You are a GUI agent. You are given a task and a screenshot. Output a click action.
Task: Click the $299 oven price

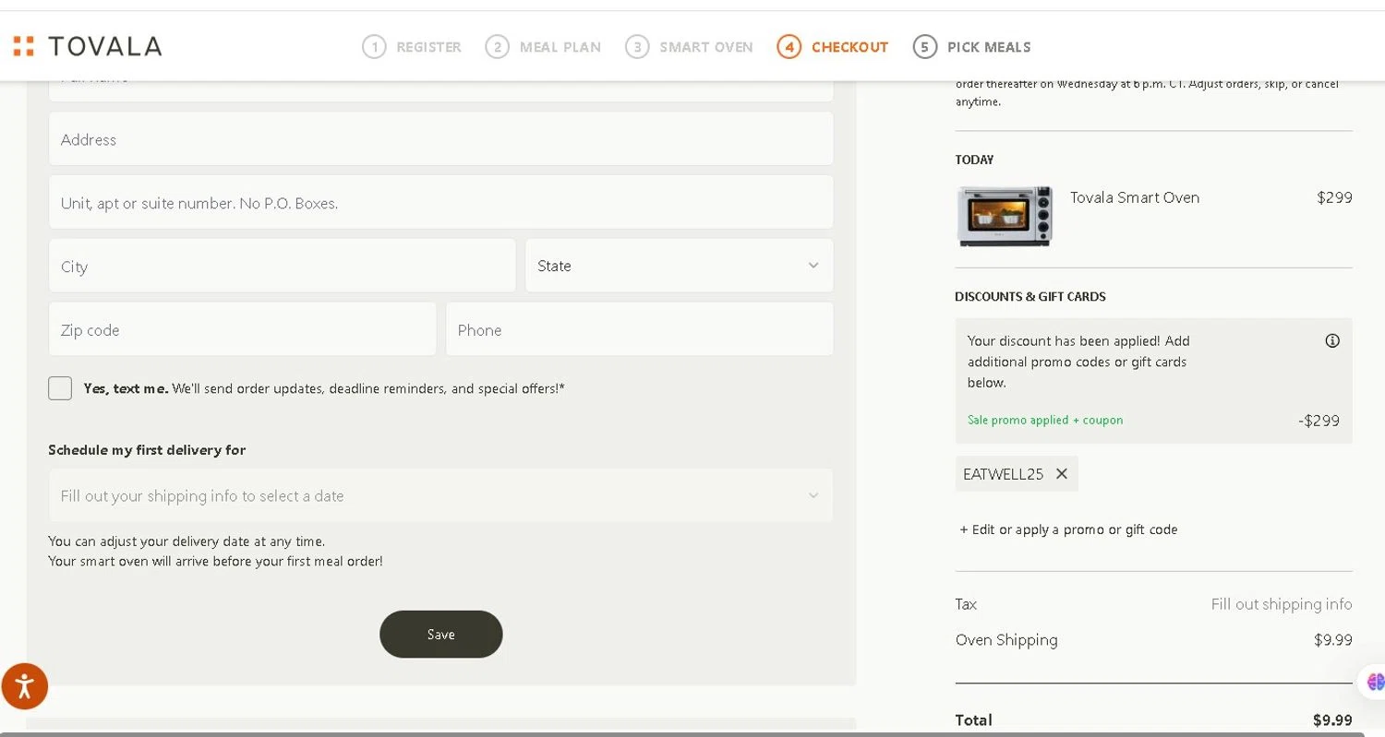click(1334, 197)
